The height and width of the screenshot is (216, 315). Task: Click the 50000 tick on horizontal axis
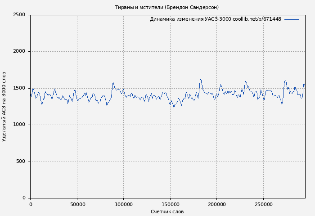(77, 205)
